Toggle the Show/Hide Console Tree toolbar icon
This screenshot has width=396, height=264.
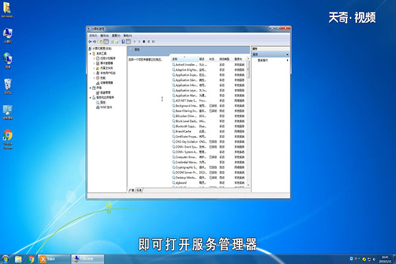(x=106, y=42)
